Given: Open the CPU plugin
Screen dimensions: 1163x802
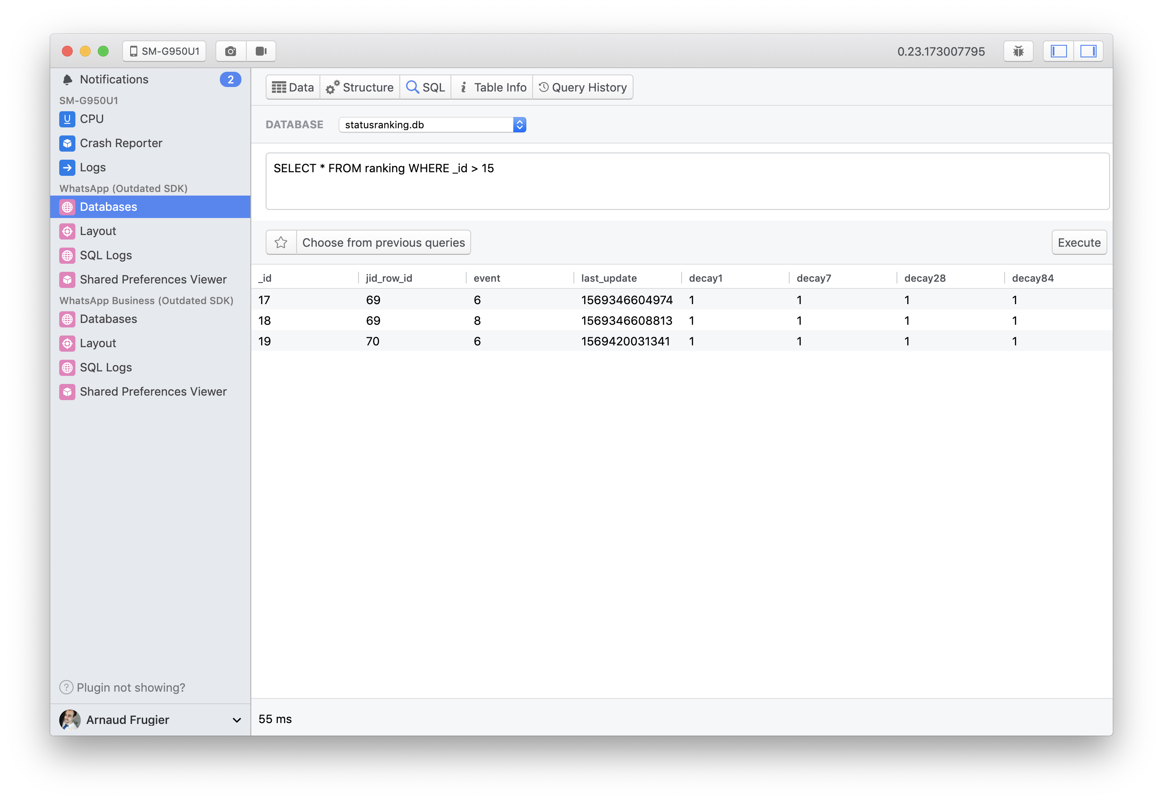Looking at the screenshot, I should tap(92, 119).
